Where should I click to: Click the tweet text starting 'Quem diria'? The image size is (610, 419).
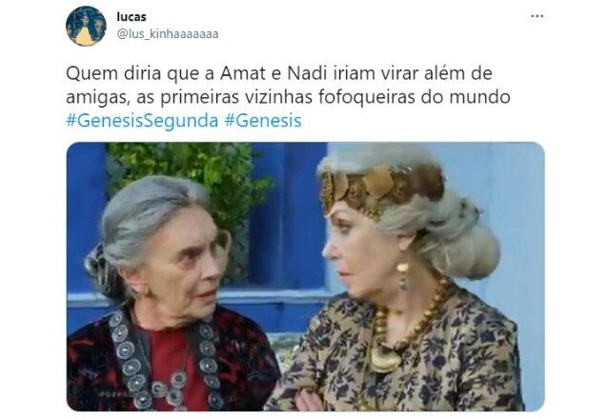tap(288, 97)
